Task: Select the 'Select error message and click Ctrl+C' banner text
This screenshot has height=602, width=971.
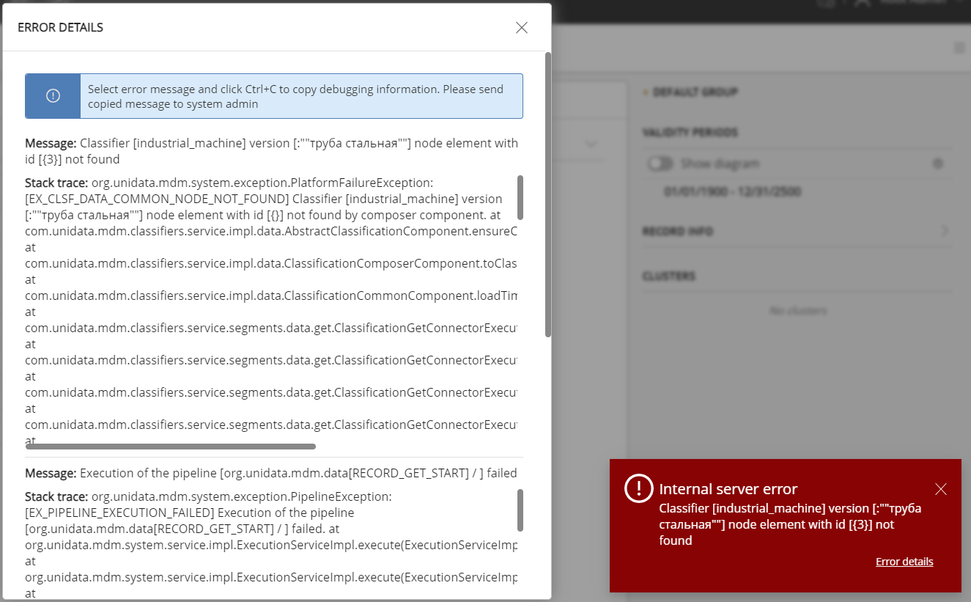Action: tap(295, 96)
